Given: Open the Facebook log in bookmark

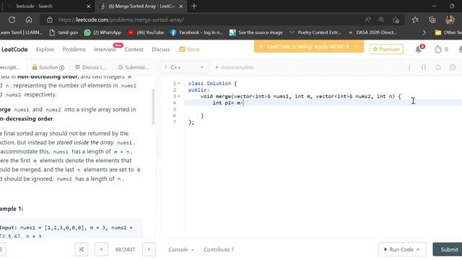Looking at the screenshot, I should click(x=196, y=32).
